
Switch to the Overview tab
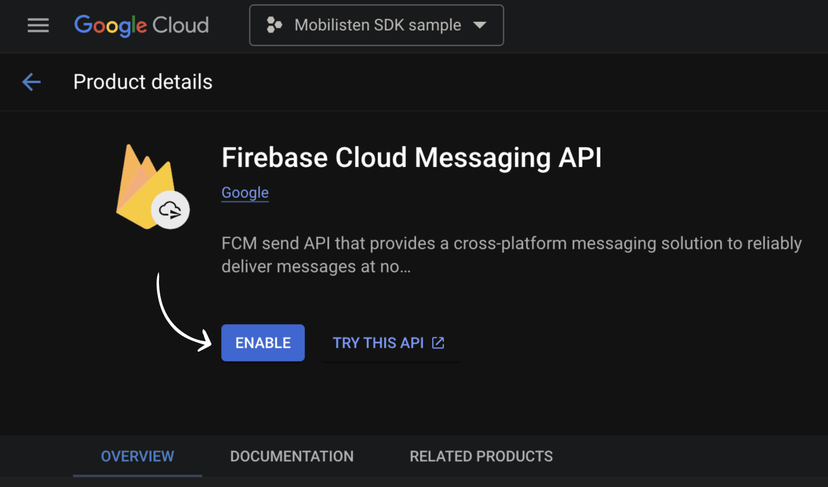pyautogui.click(x=137, y=456)
